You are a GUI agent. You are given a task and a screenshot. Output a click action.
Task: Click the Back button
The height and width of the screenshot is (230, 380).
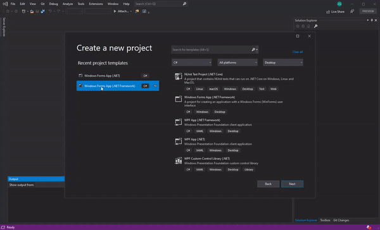(x=268, y=184)
